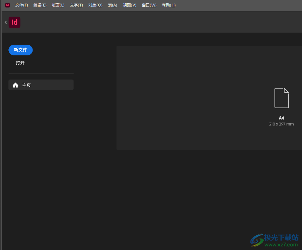Open the 版面(L) menu
Screen dimensions: 302x250
pos(58,5)
